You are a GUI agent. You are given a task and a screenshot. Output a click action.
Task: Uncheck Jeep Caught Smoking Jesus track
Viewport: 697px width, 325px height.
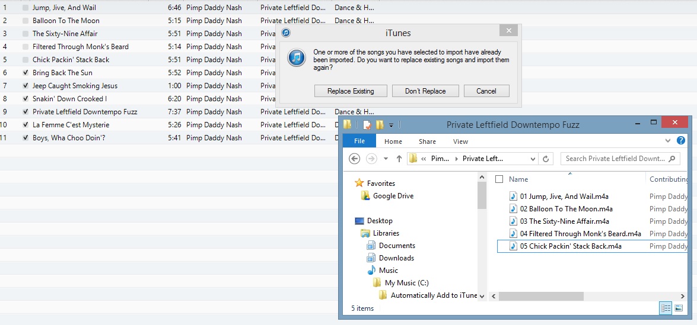click(x=26, y=86)
